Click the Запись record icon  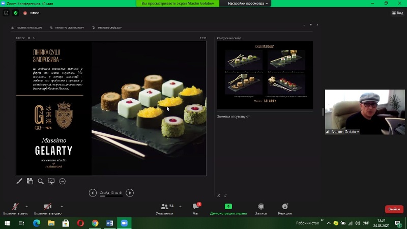tap(260, 207)
